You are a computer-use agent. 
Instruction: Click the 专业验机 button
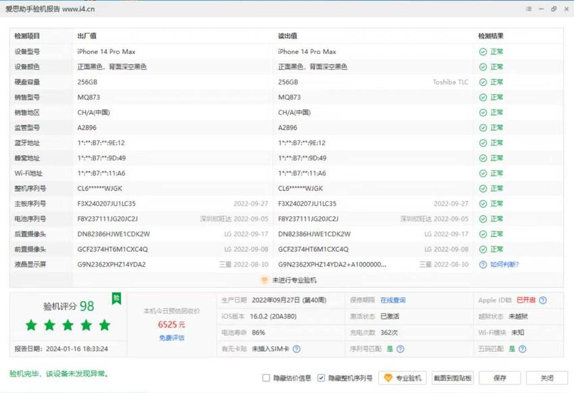point(403,378)
